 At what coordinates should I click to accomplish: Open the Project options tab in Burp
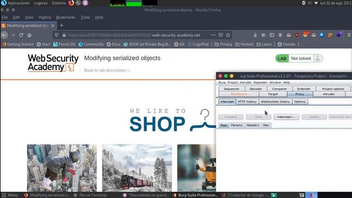pos(333,89)
